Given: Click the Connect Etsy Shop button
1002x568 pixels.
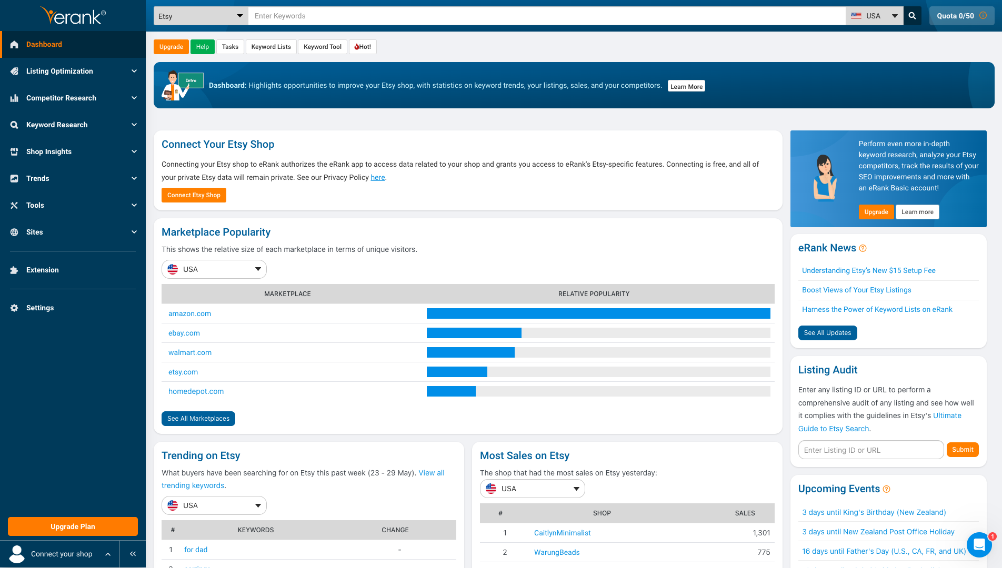Looking at the screenshot, I should click(x=194, y=195).
